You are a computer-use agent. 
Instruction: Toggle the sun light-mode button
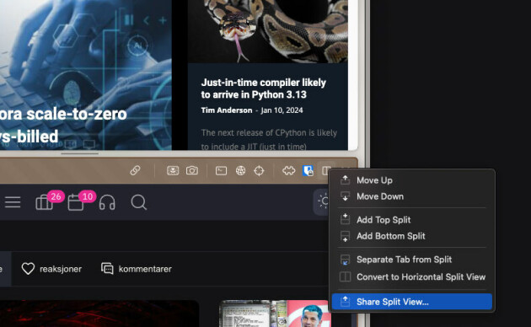pos(323,201)
